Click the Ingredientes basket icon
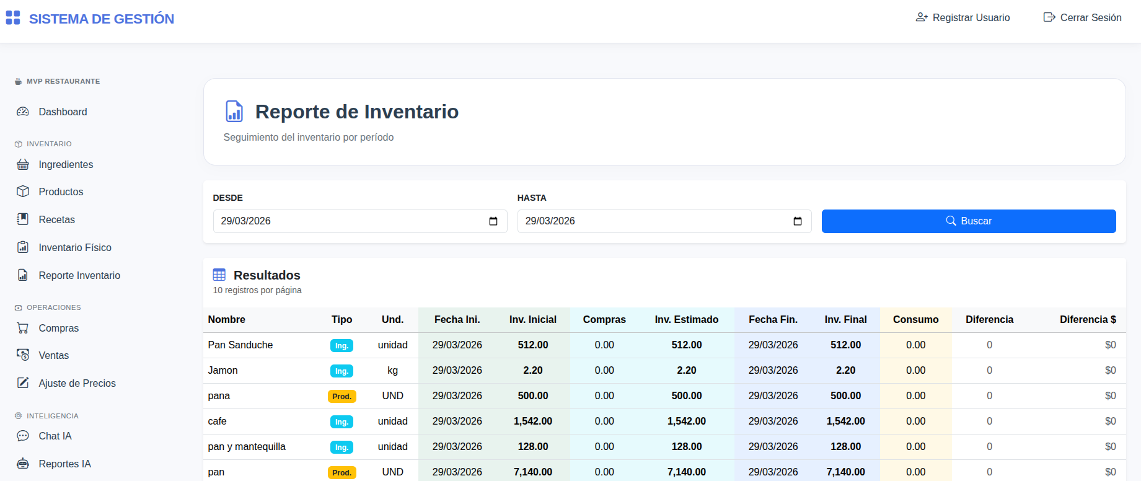This screenshot has width=1141, height=481. tap(23, 164)
